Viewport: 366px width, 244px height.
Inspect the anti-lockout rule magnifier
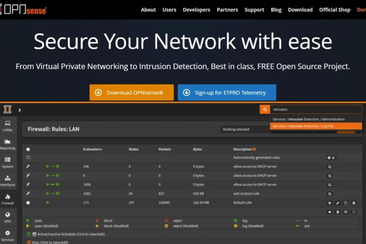click(x=330, y=194)
